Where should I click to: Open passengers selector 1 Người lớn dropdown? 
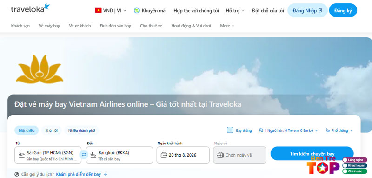coord(288,130)
